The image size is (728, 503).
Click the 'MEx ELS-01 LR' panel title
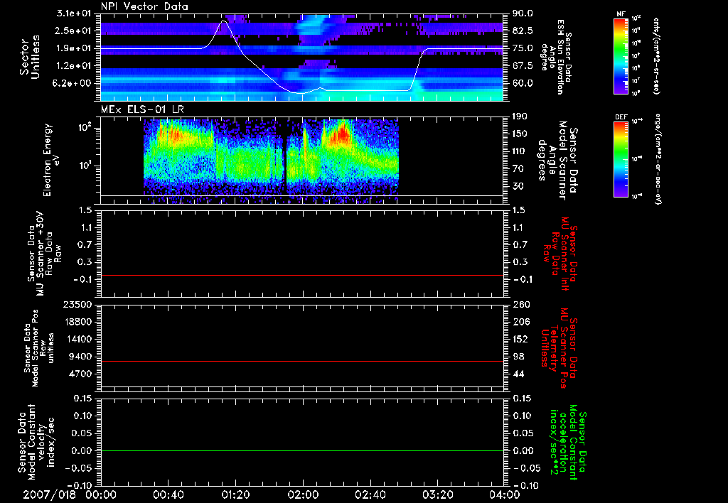[141, 109]
